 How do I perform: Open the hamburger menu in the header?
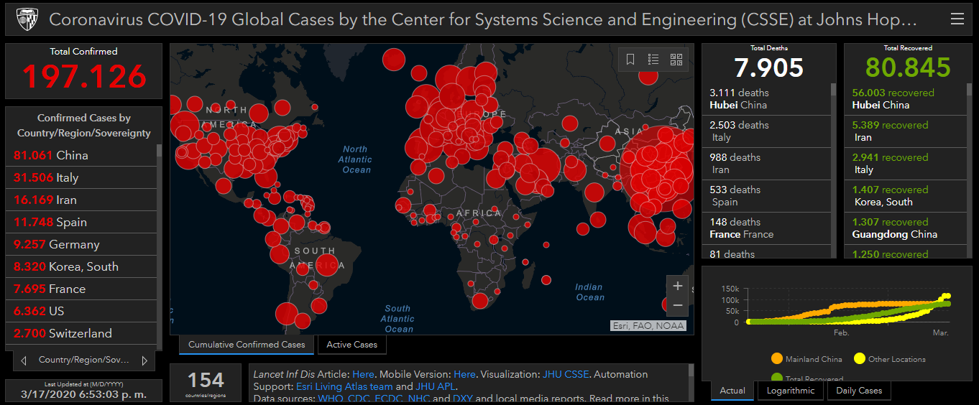pyautogui.click(x=957, y=19)
